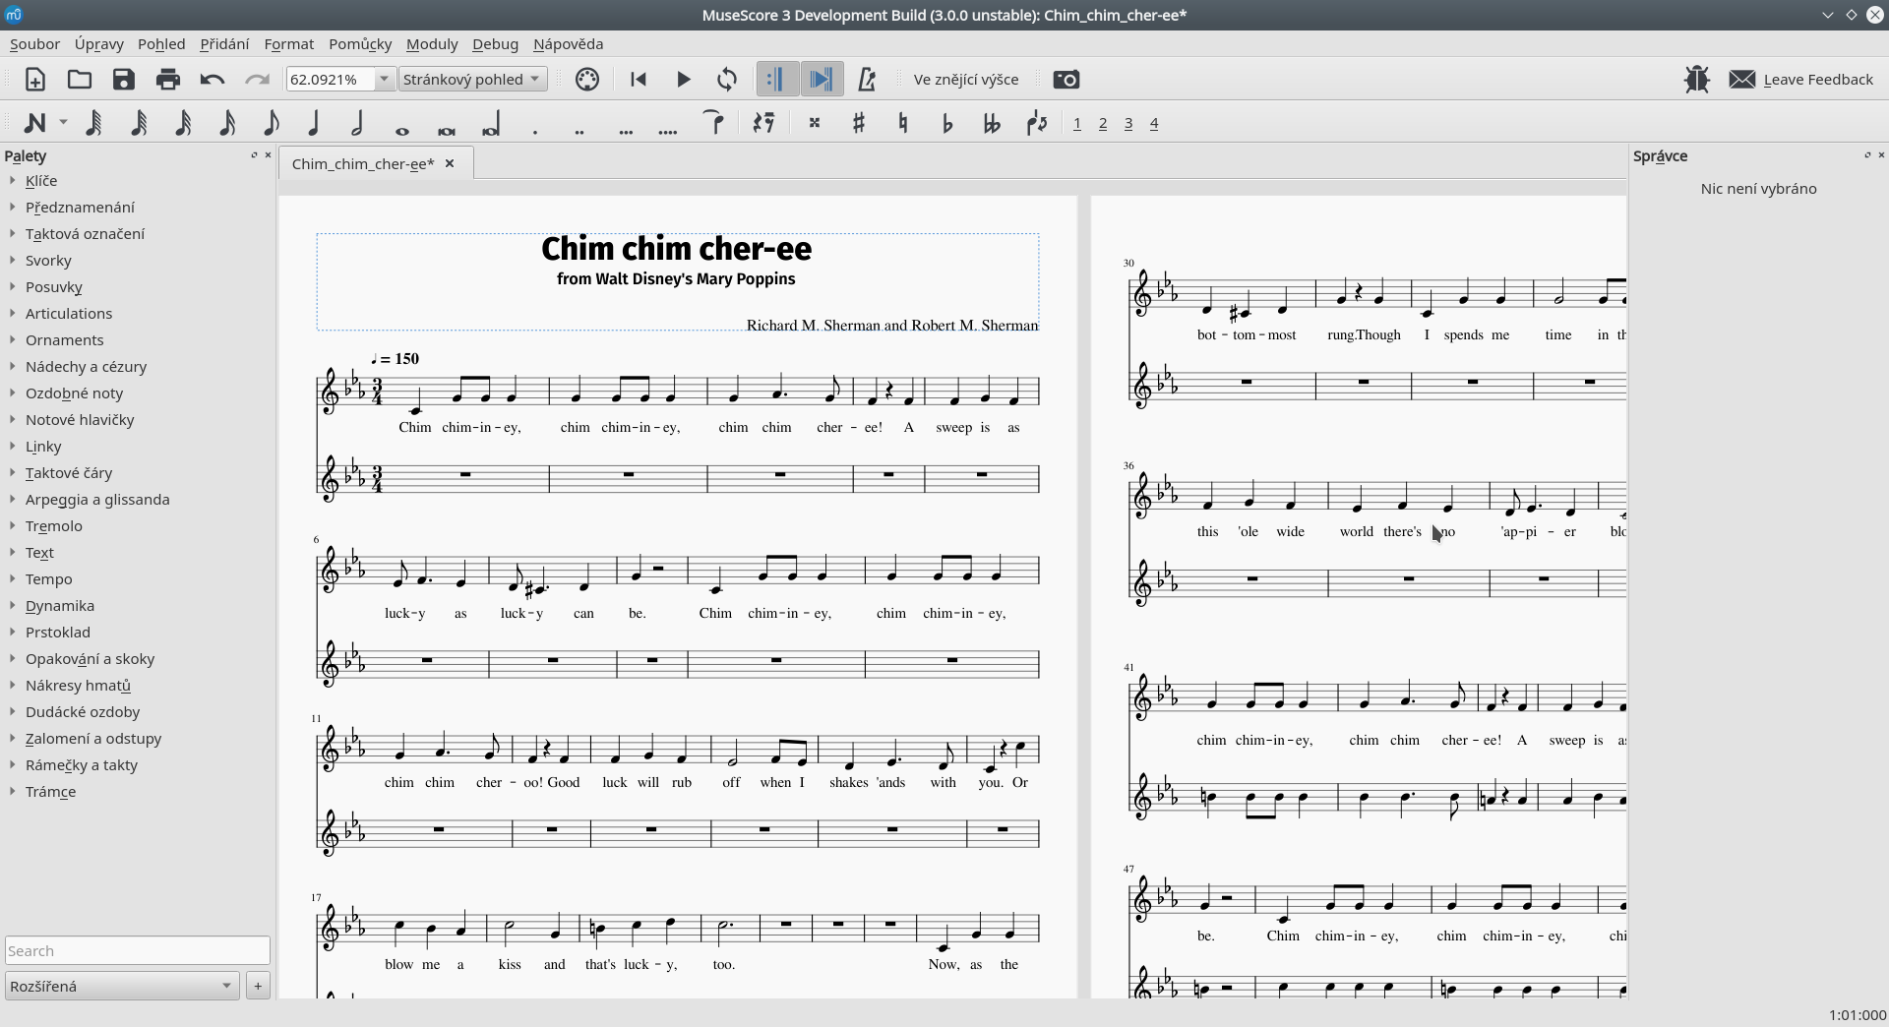Image resolution: width=1889 pixels, height=1027 pixels.
Task: Apply double sharp accidental
Action: click(815, 123)
